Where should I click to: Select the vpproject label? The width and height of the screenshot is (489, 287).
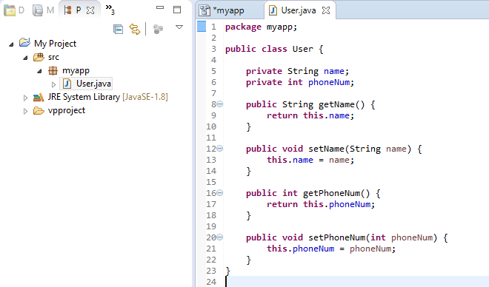tap(67, 110)
